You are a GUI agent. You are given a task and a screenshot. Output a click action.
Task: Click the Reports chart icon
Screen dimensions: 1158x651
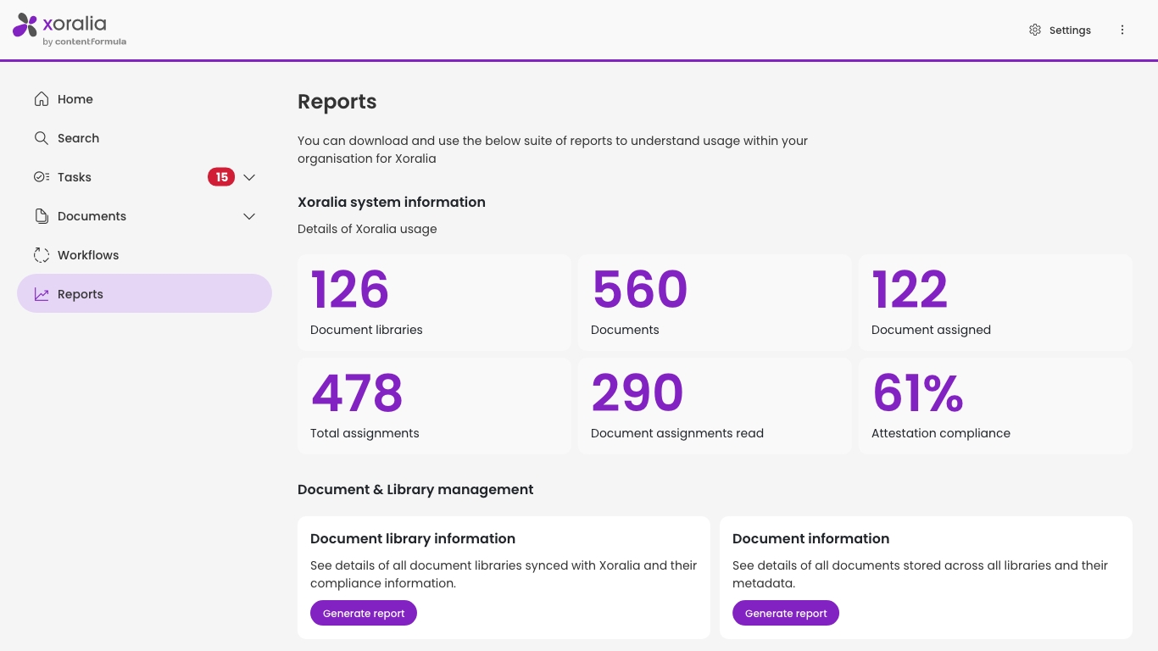(x=41, y=294)
